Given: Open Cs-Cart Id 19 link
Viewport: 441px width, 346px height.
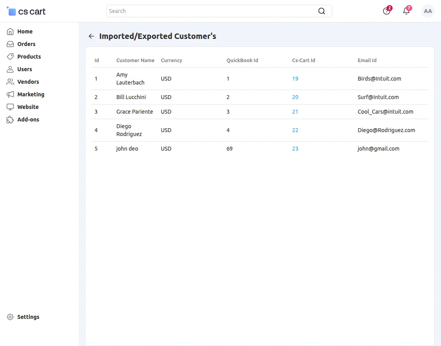Looking at the screenshot, I should (295, 79).
